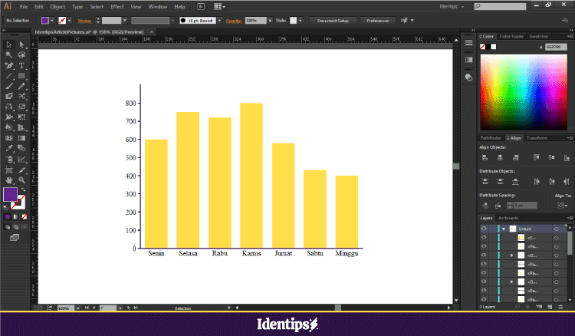Screen dimensions: 575x336
Task: Hide the Umum layer via eye icon
Action: pos(484,229)
